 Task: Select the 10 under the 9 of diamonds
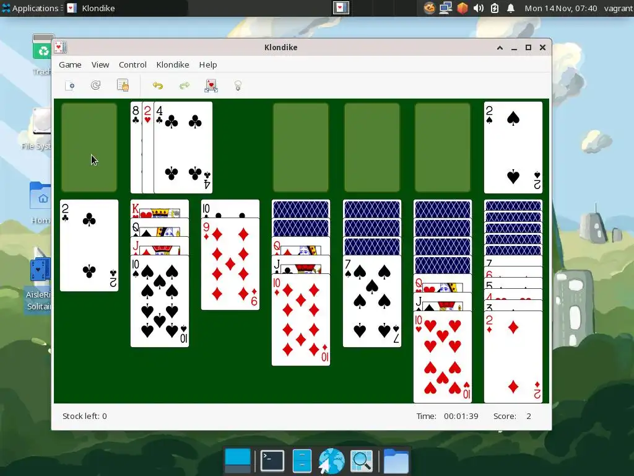tap(230, 209)
